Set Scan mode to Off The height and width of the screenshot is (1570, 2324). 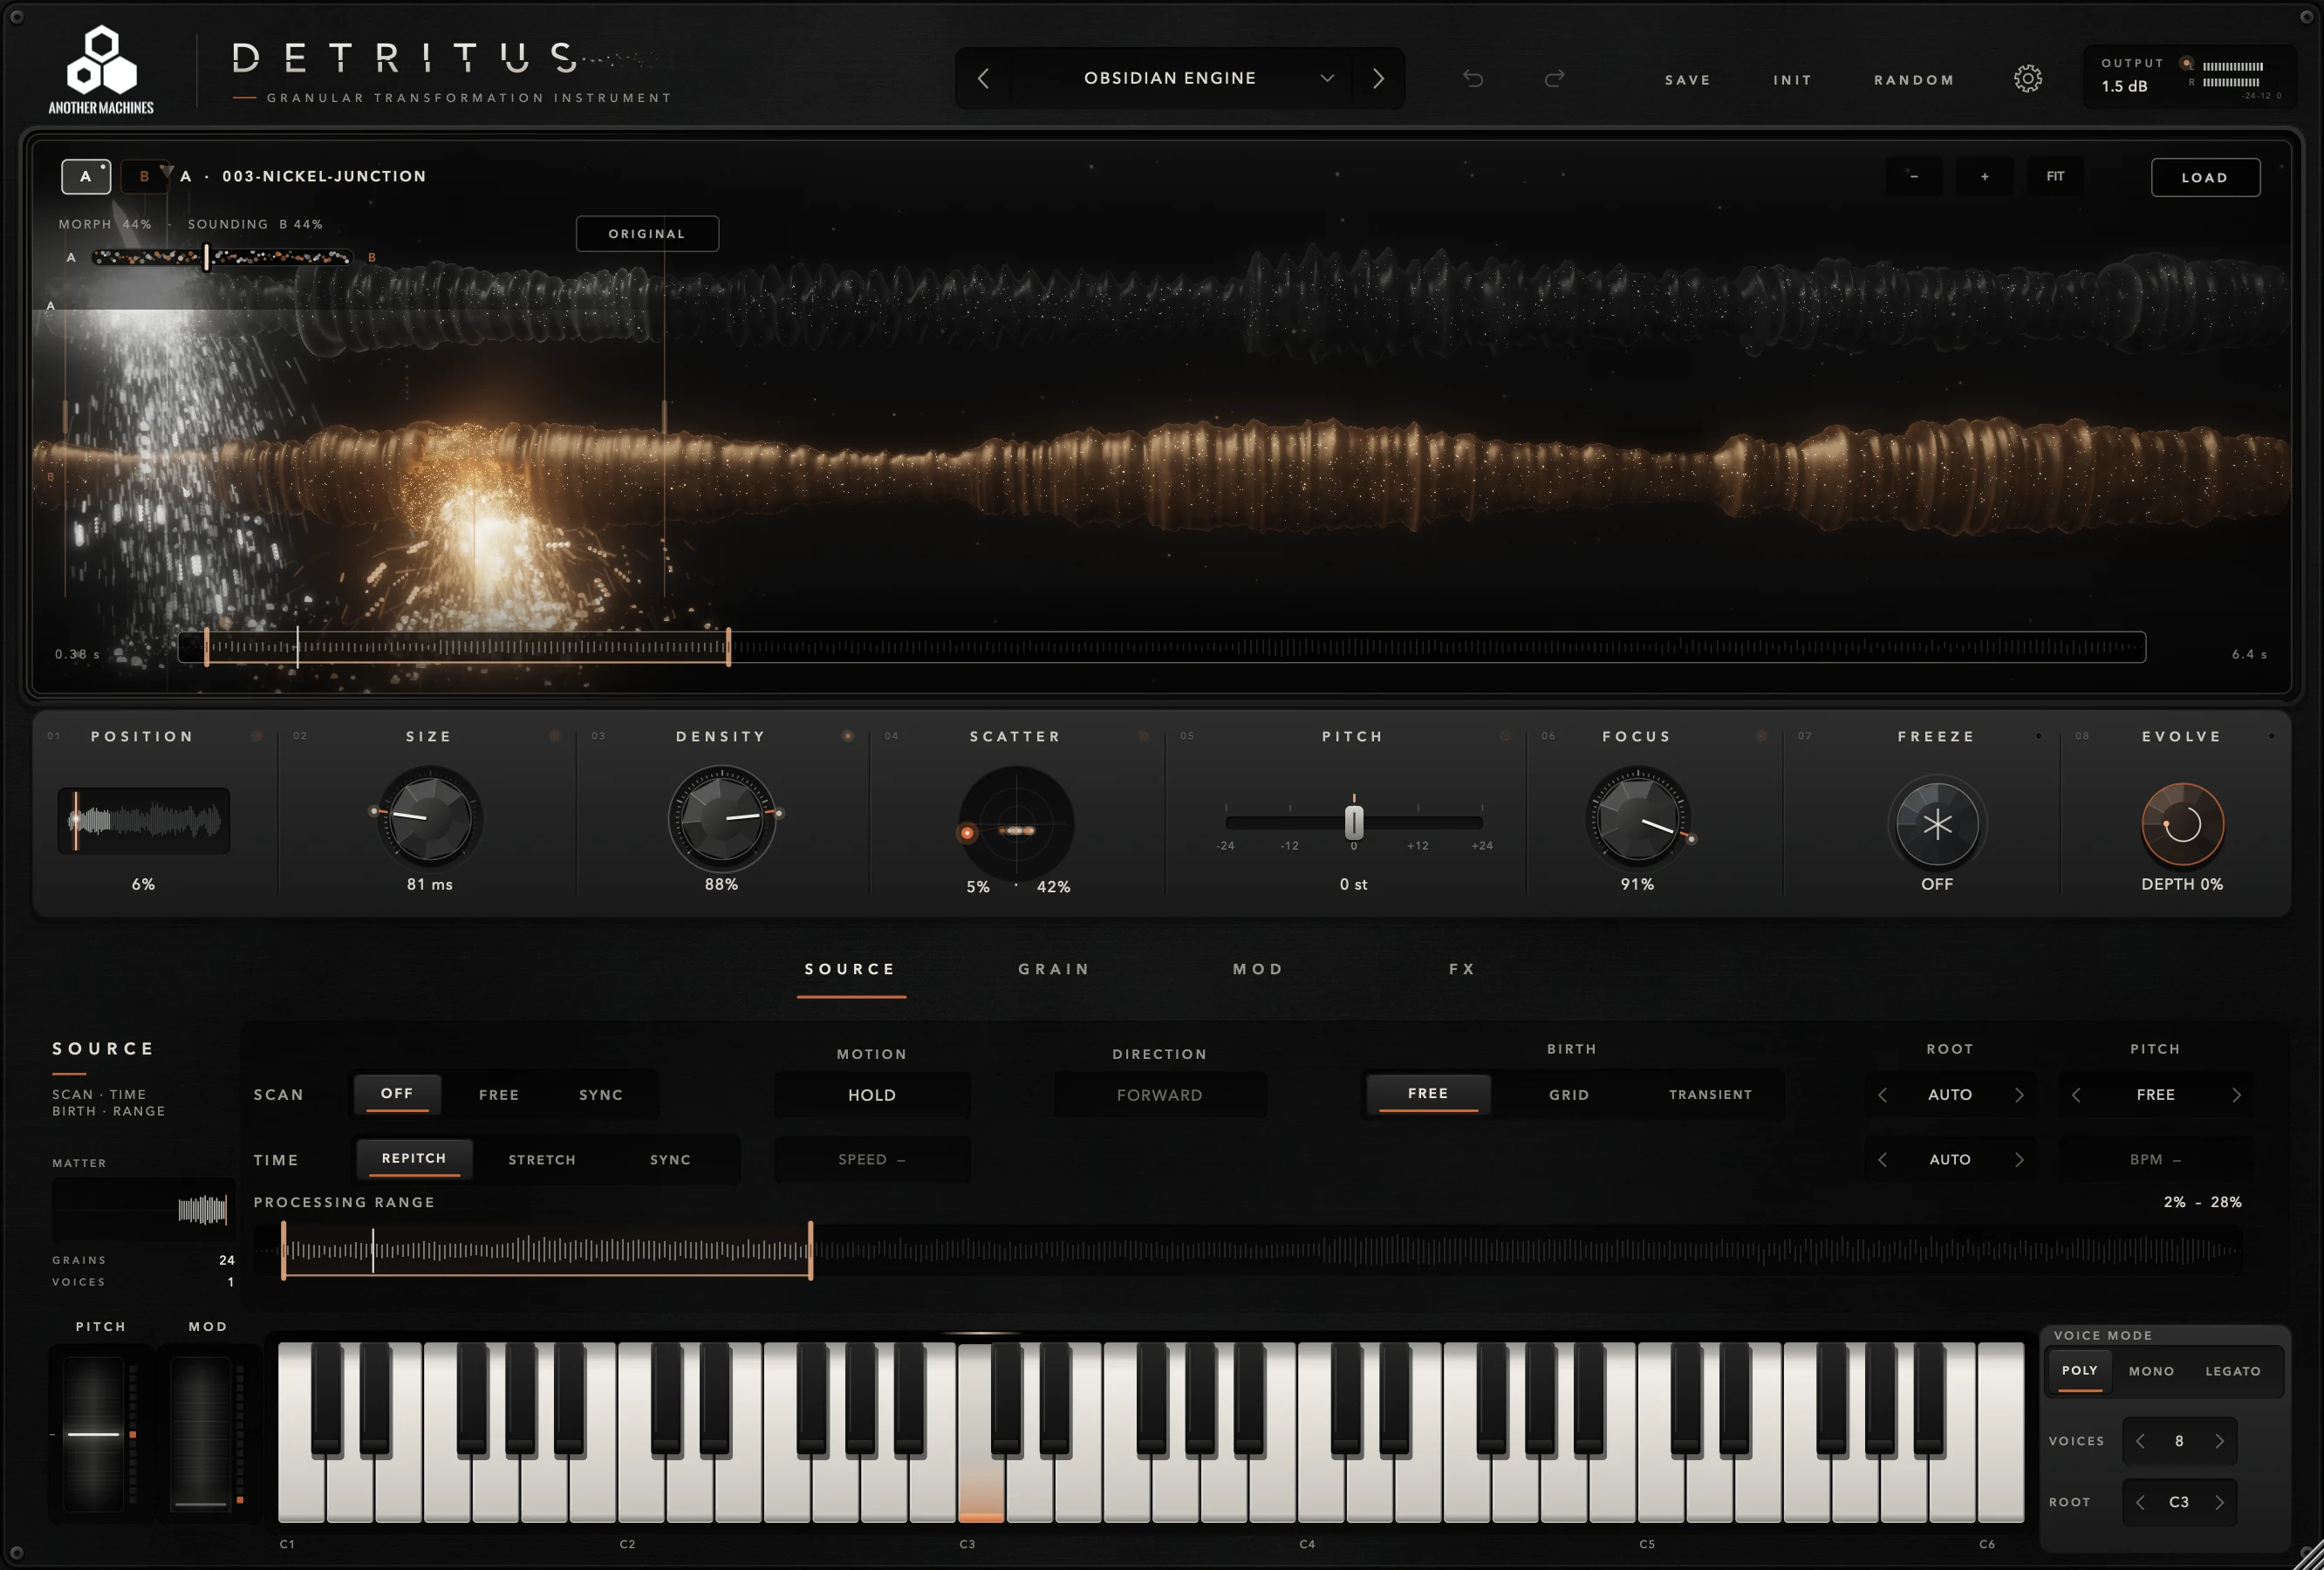click(x=397, y=1094)
